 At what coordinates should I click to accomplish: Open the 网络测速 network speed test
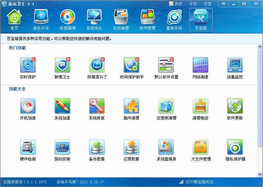pos(201,65)
